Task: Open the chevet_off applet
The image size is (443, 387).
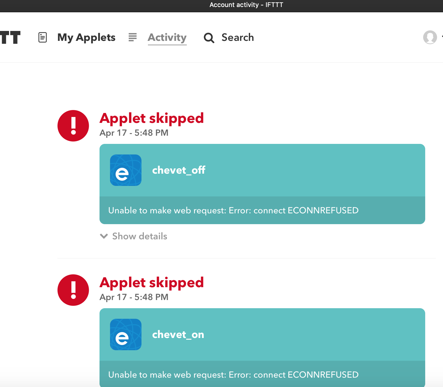Action: click(179, 170)
